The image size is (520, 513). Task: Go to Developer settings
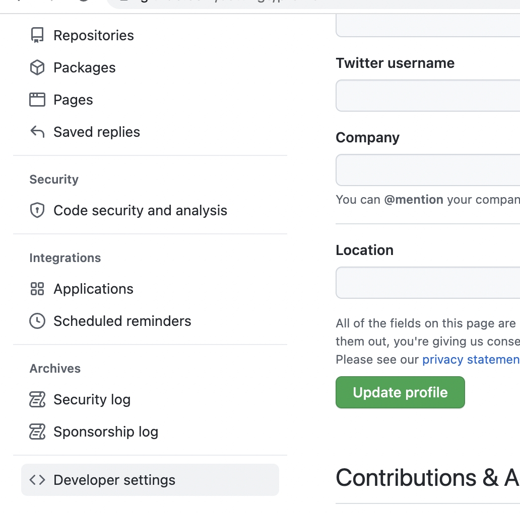point(114,480)
